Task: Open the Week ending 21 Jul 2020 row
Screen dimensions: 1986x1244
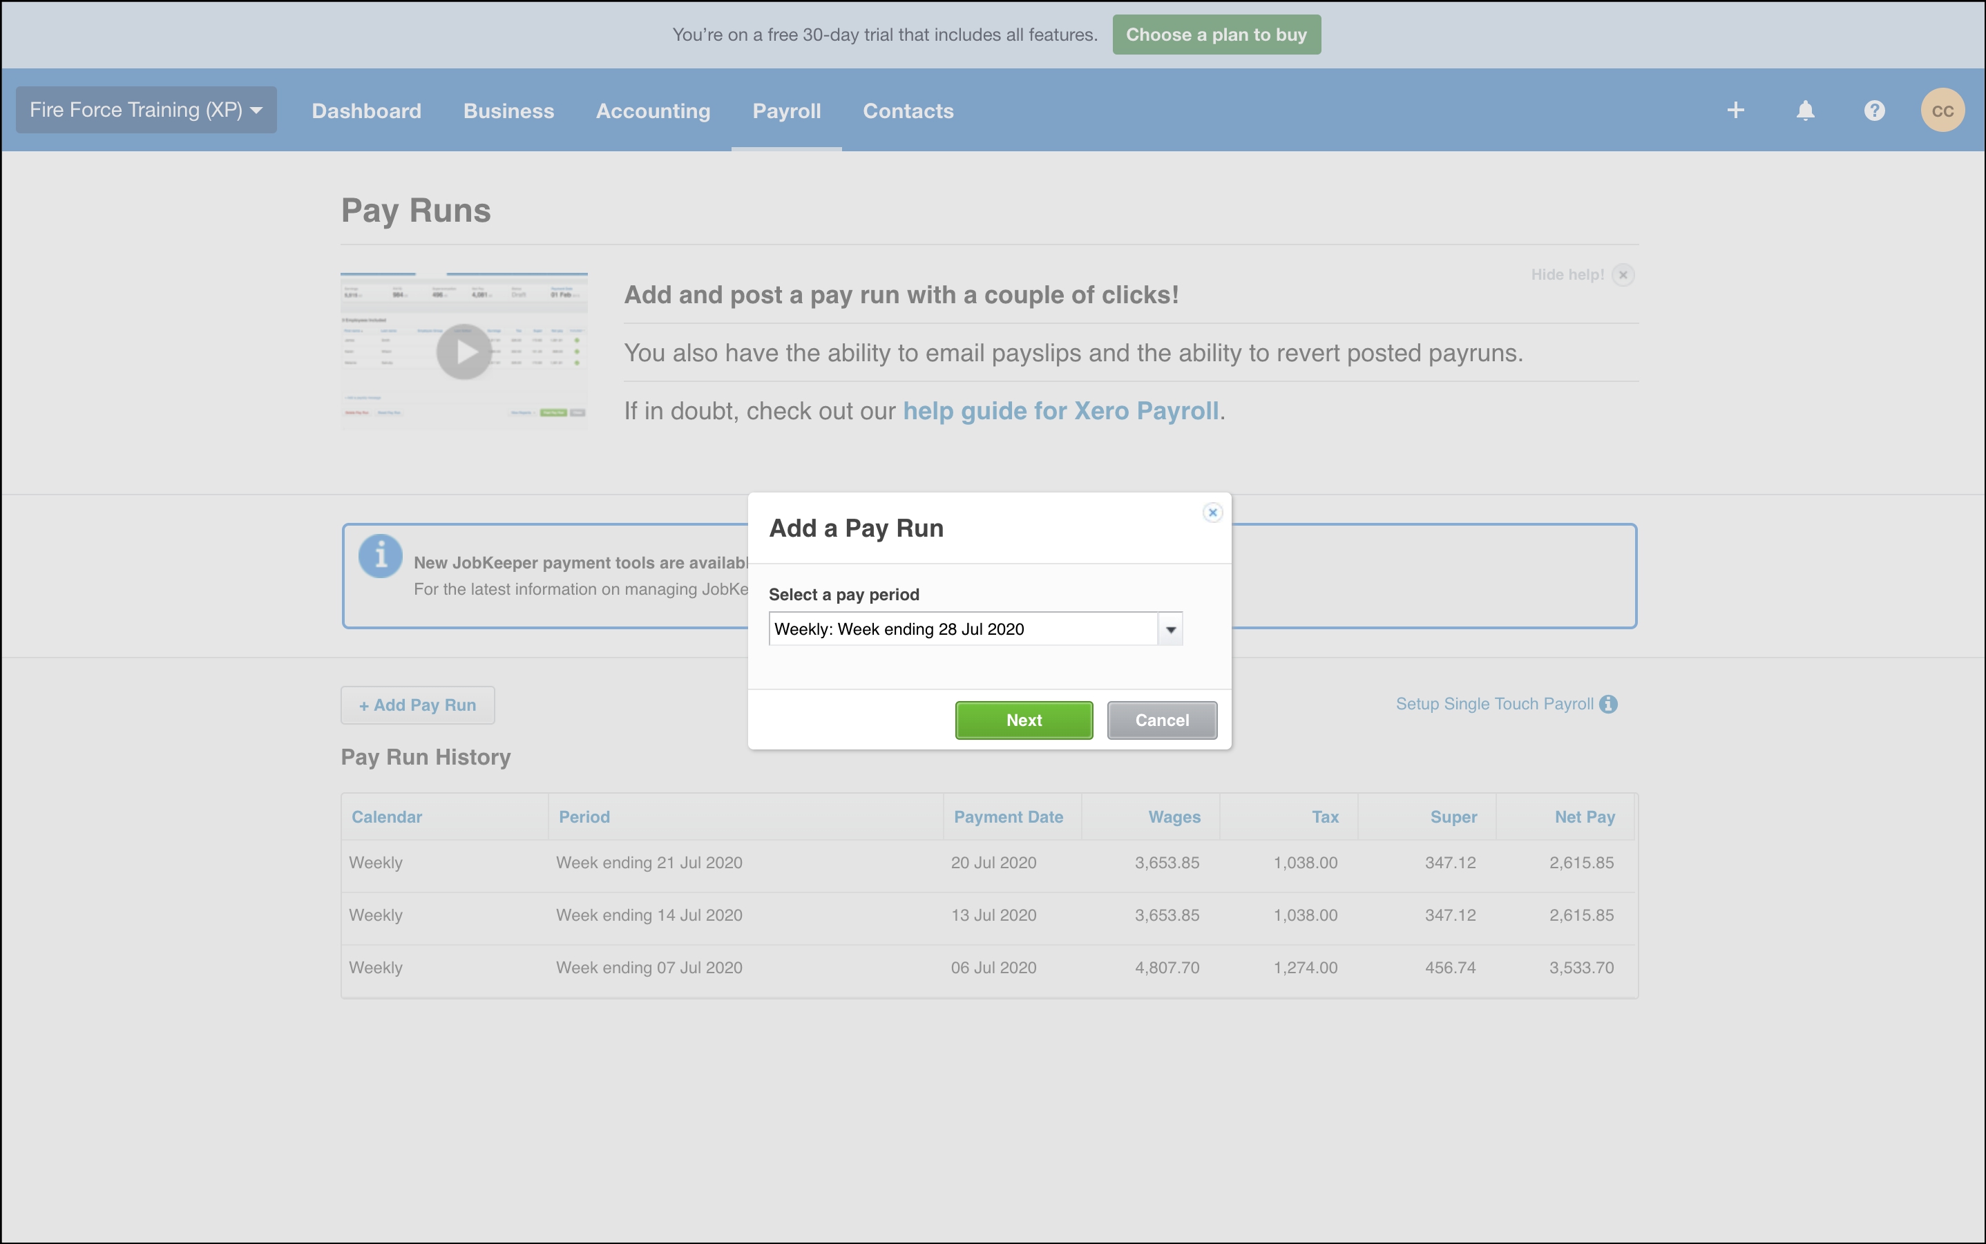Action: 648,863
